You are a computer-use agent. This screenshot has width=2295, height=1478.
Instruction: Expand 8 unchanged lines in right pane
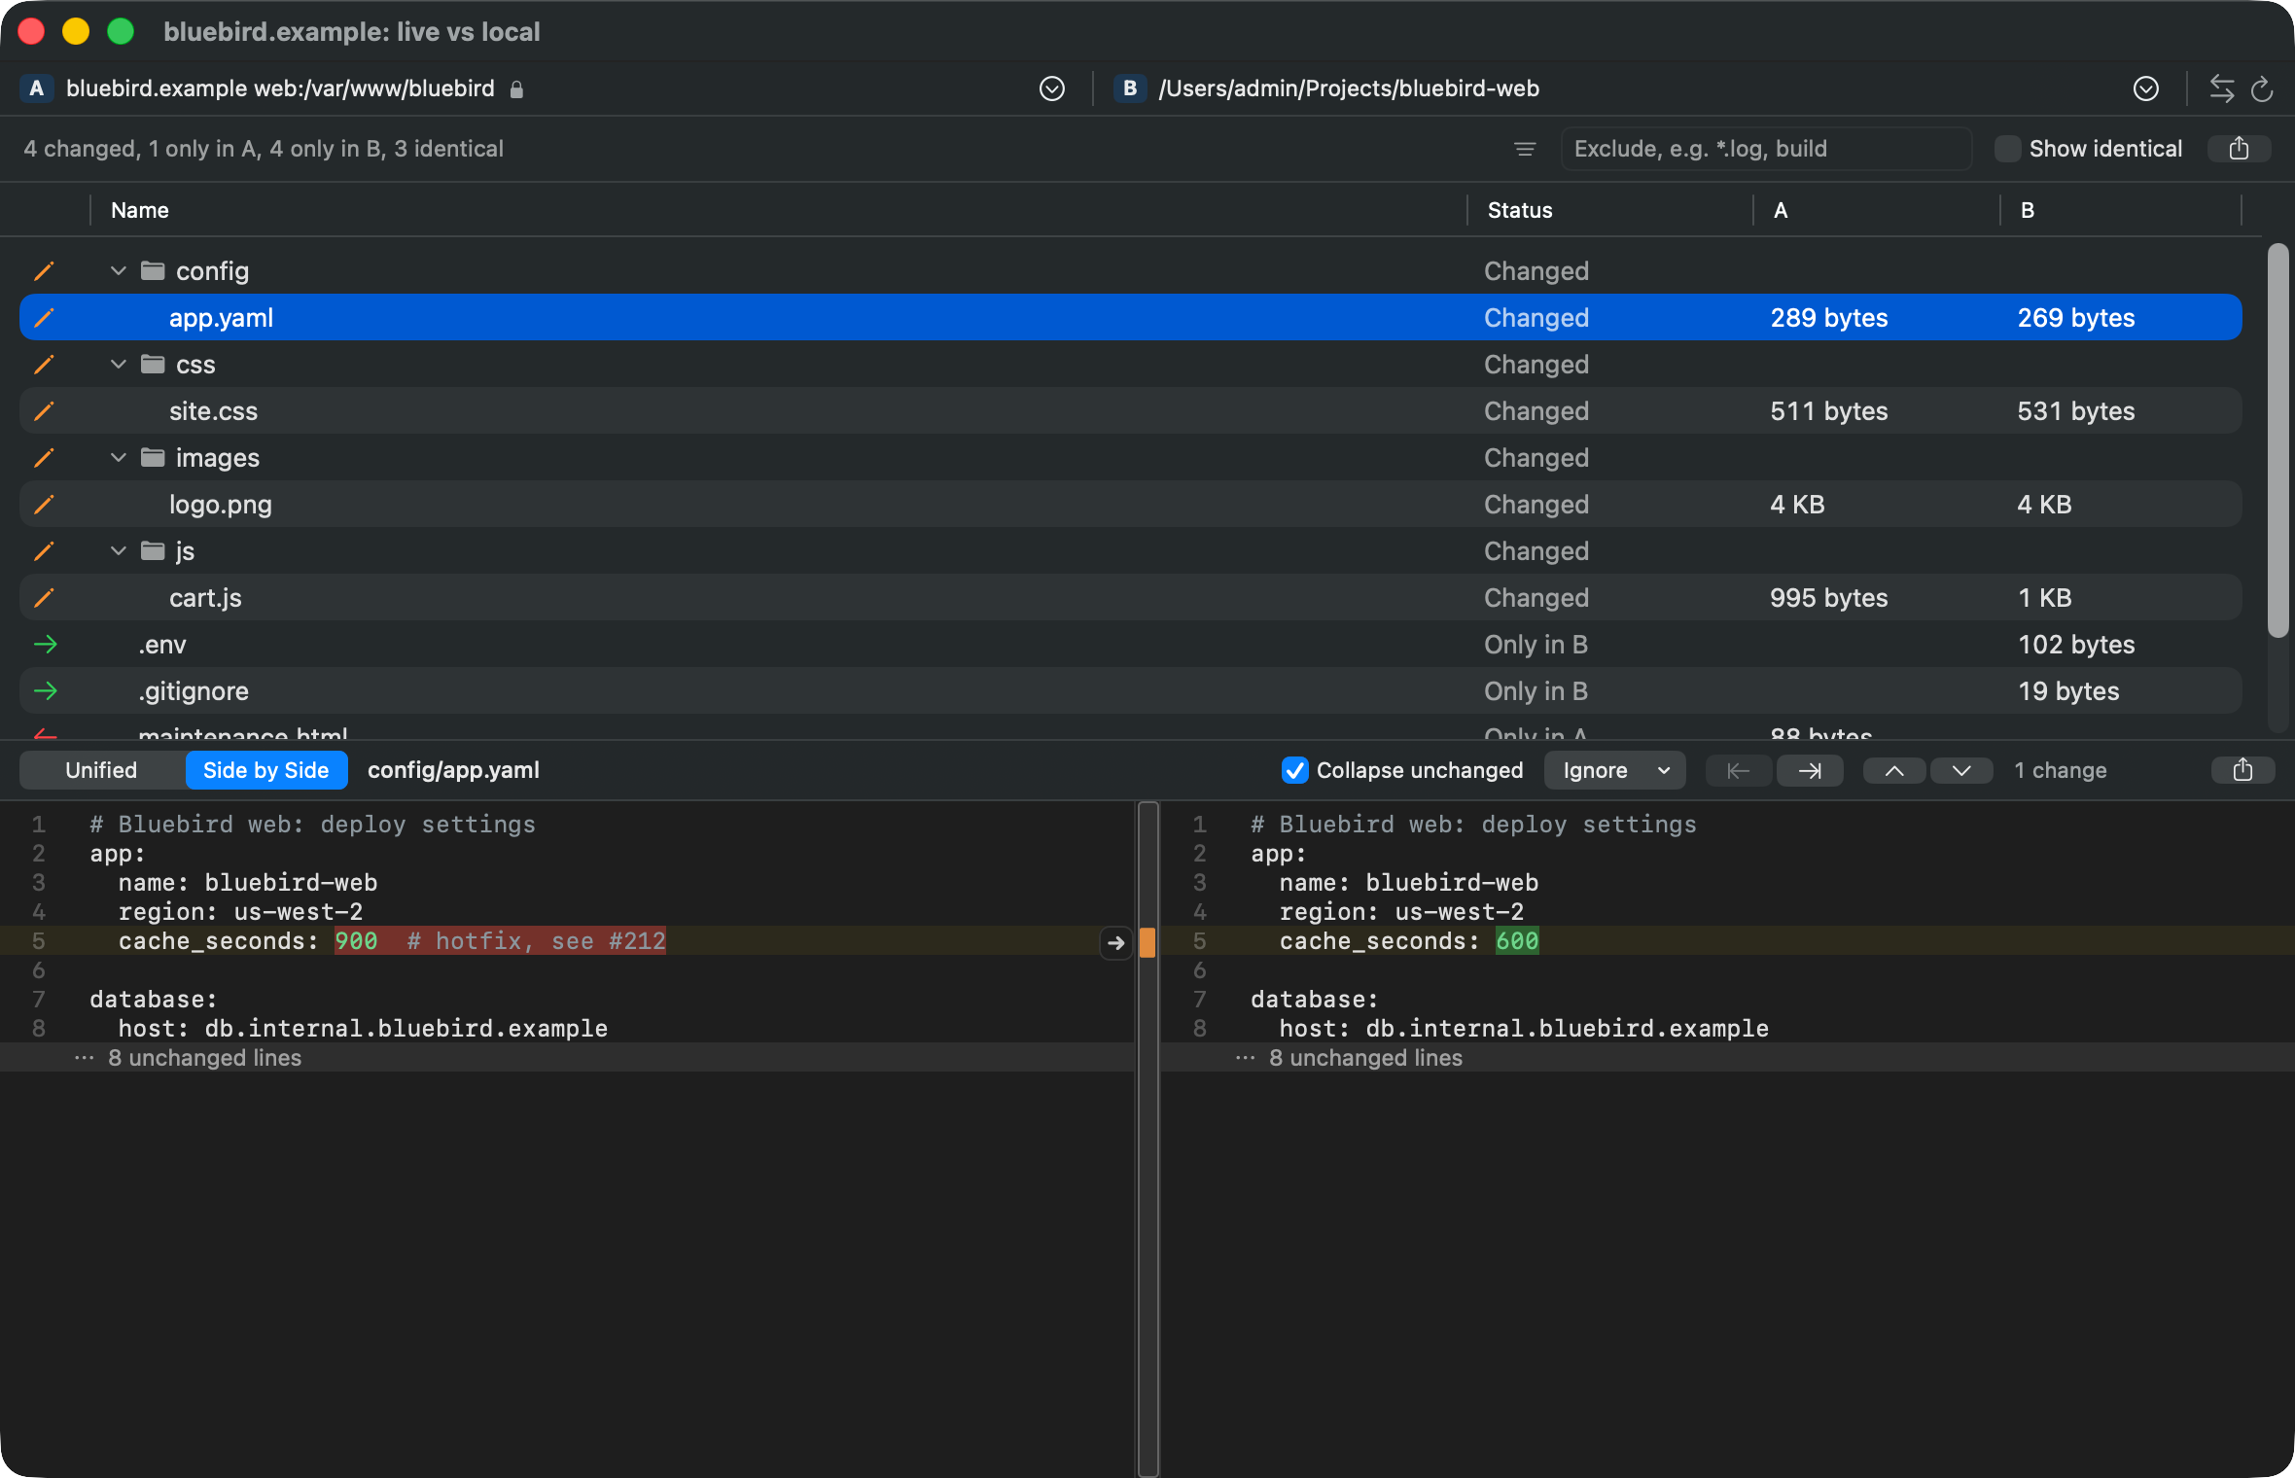coord(1728,1058)
